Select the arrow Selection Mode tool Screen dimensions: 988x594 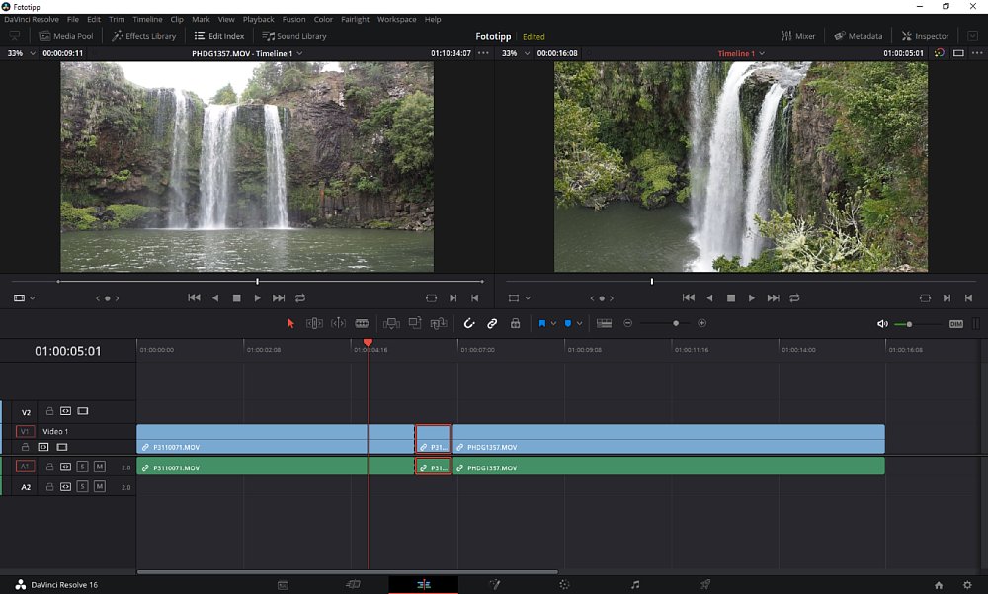click(x=290, y=323)
